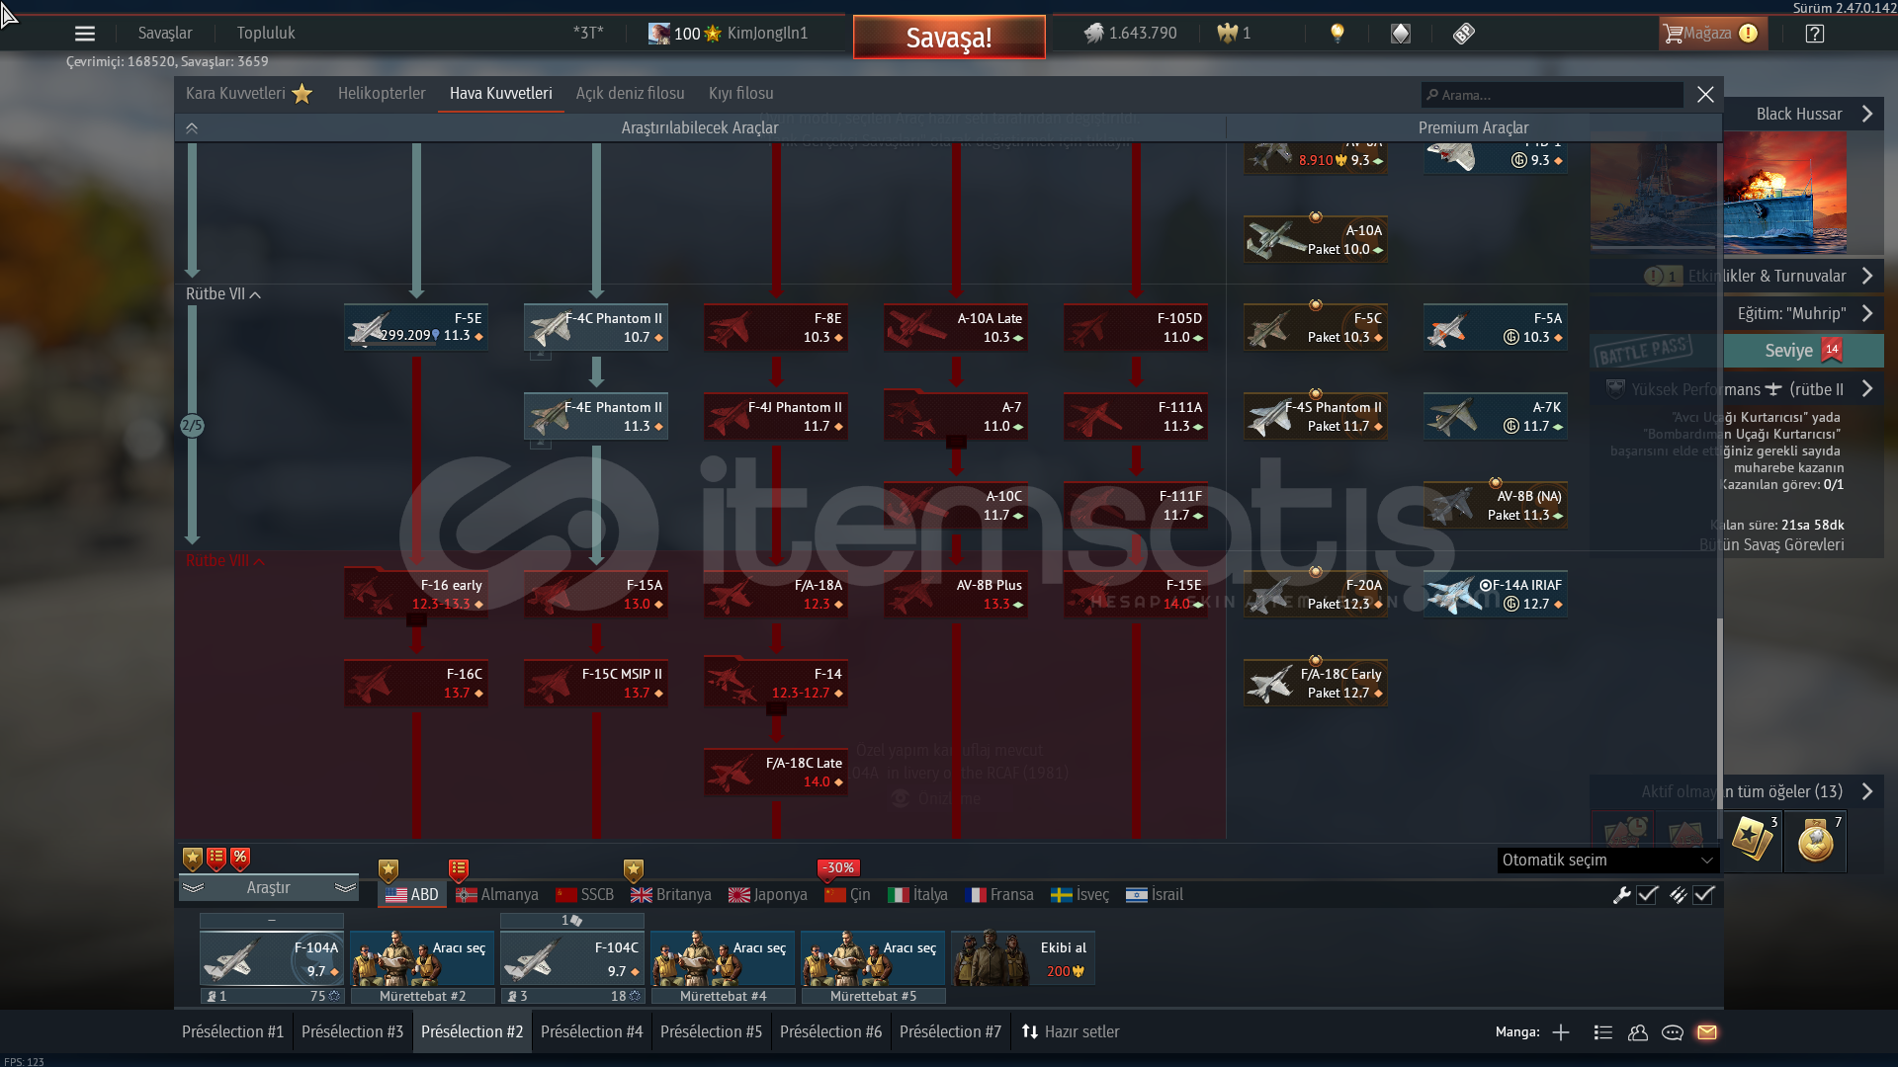Viewport: 1898px width, 1067px height.
Task: Select the F-14A IRIAF premium card
Action: click(1496, 594)
